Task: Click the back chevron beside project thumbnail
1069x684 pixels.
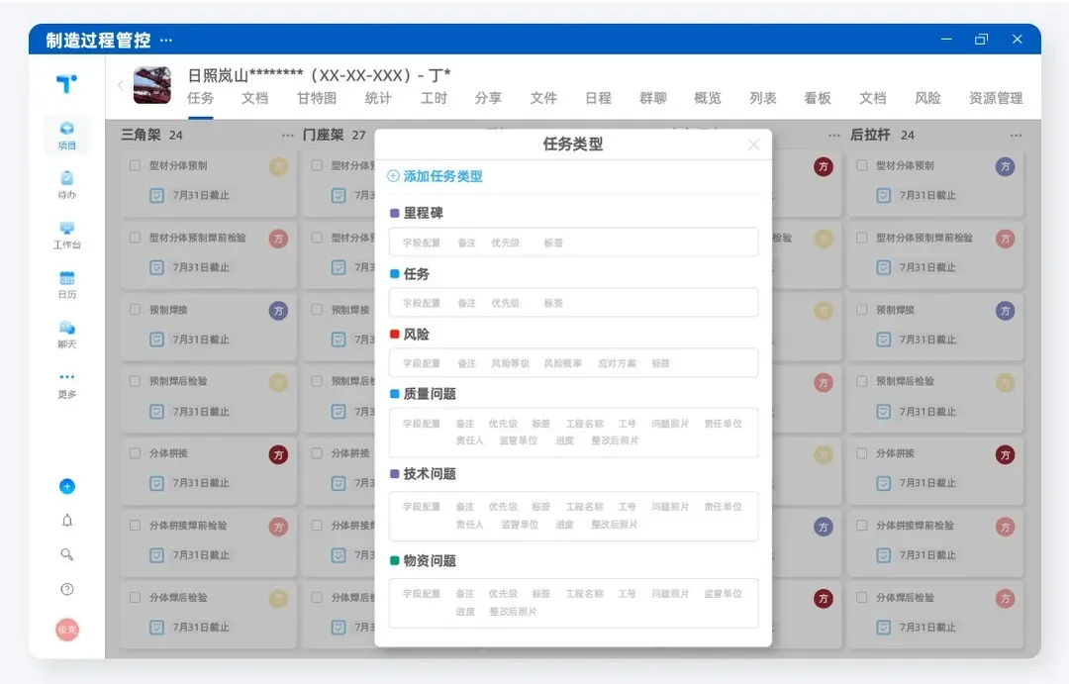Action: coord(121,85)
